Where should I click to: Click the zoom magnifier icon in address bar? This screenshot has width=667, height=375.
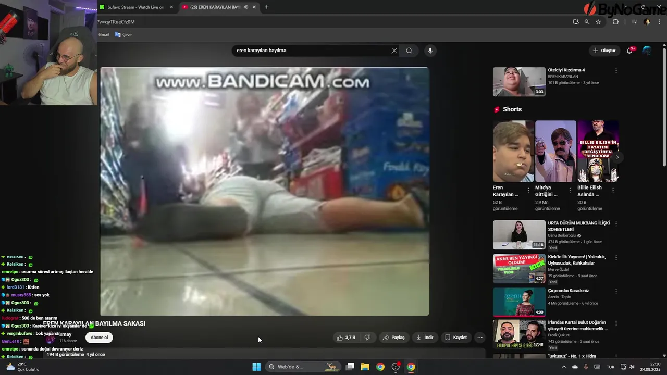[x=587, y=22]
